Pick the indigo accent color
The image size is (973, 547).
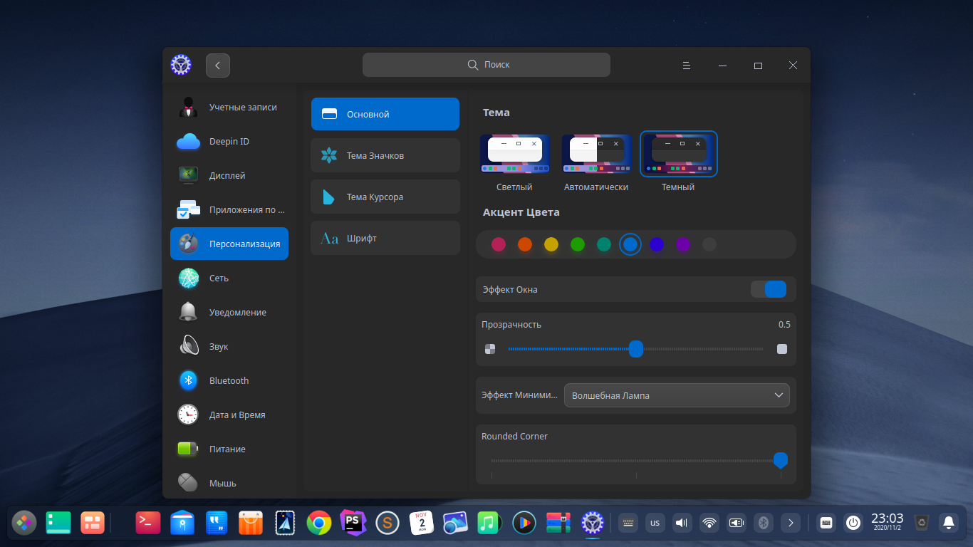(x=657, y=244)
